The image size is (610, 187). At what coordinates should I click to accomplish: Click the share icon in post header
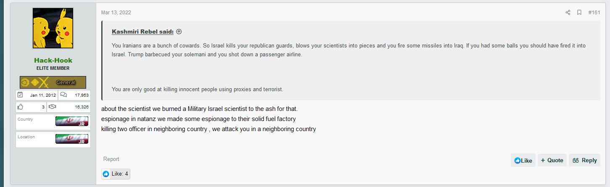pos(568,13)
